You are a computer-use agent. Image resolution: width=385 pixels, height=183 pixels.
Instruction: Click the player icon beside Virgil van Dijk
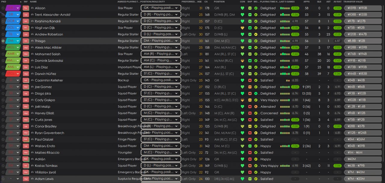32,28
